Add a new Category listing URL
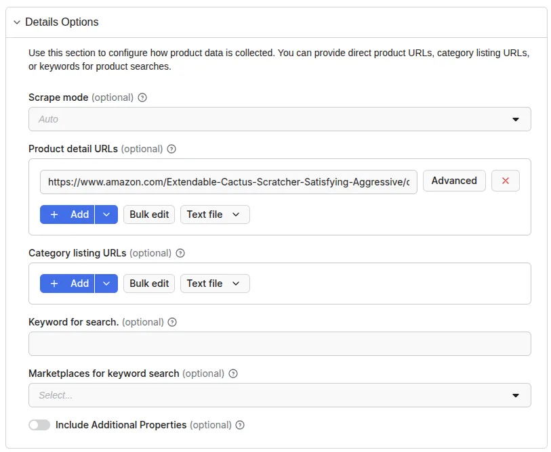The image size is (551, 452). [75, 284]
